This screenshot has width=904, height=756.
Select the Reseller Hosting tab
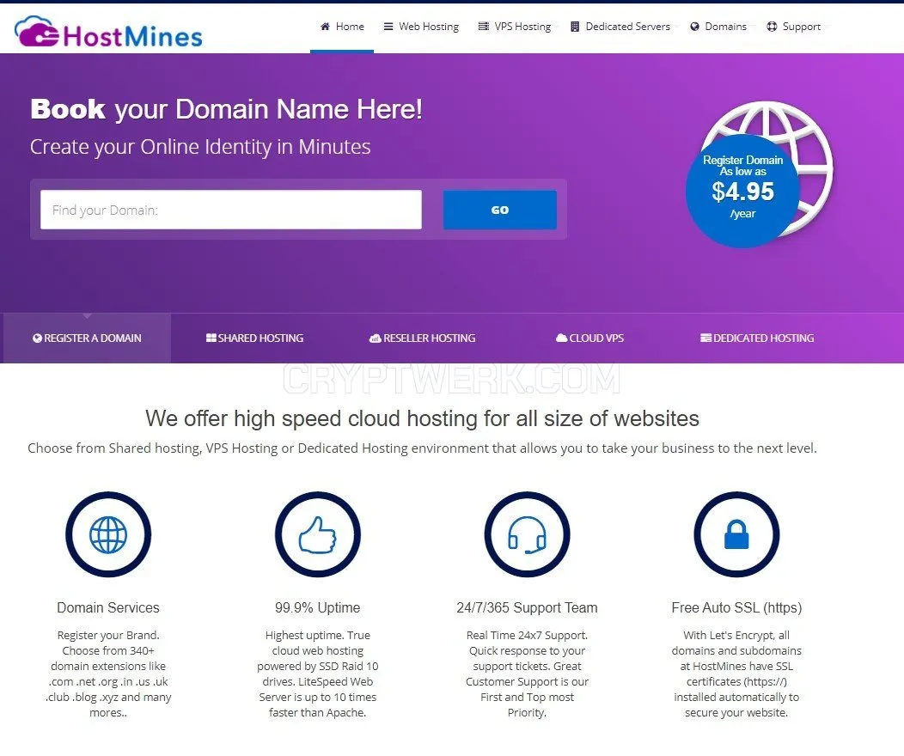[423, 338]
